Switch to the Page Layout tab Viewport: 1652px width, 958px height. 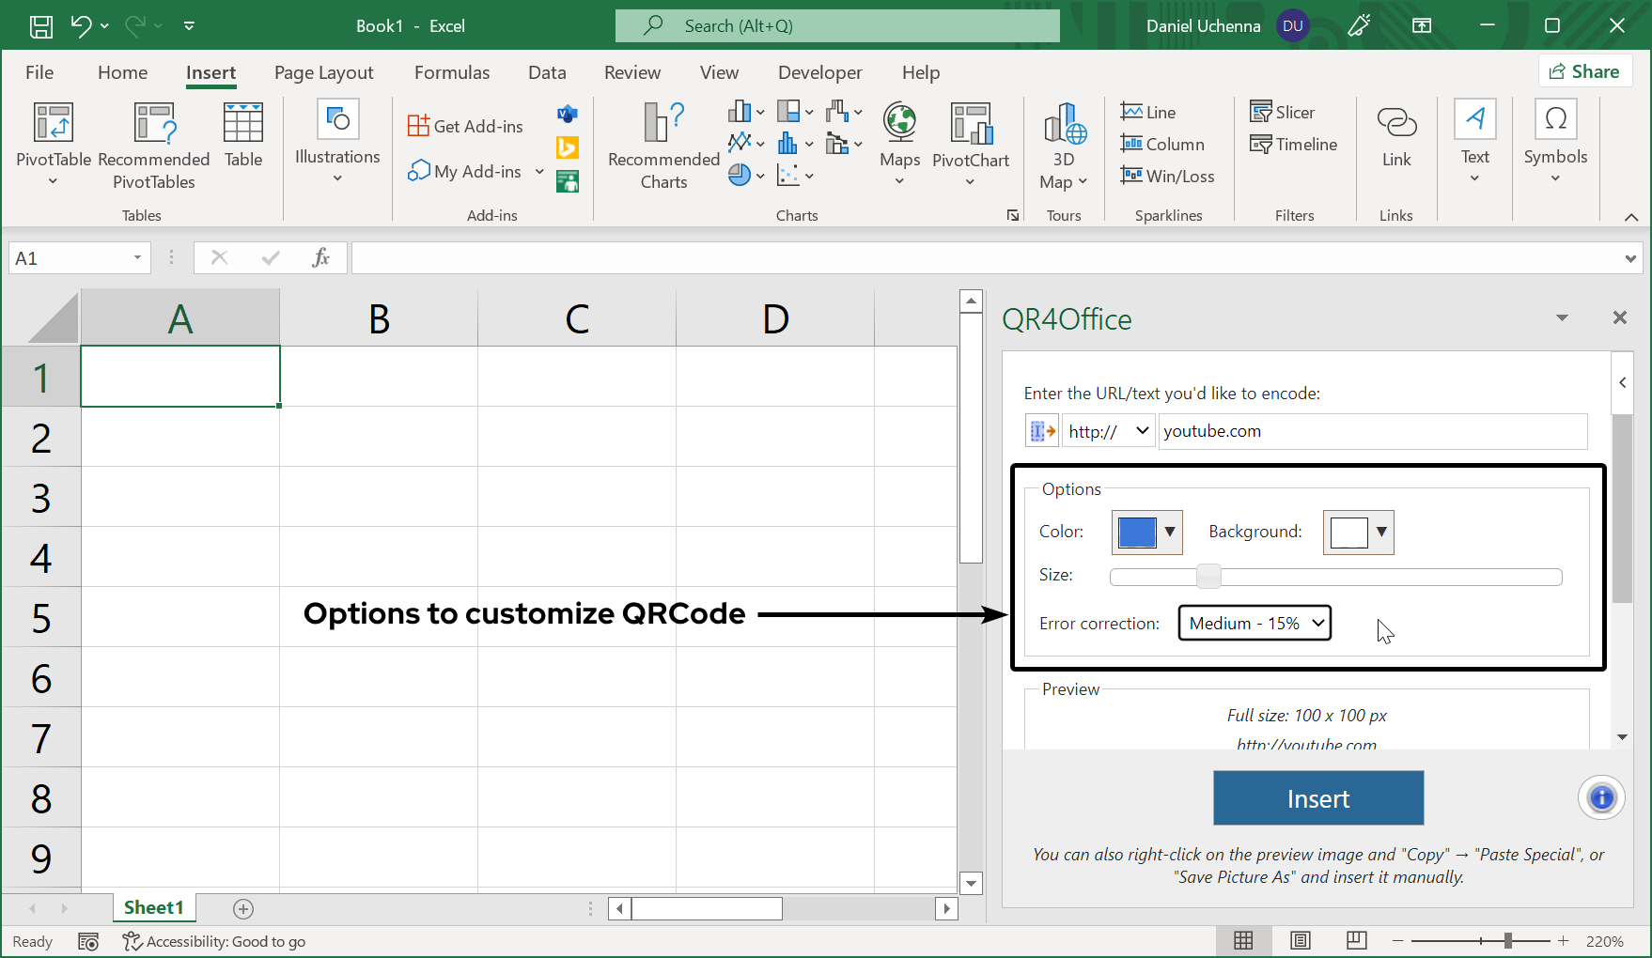pyautogui.click(x=323, y=72)
